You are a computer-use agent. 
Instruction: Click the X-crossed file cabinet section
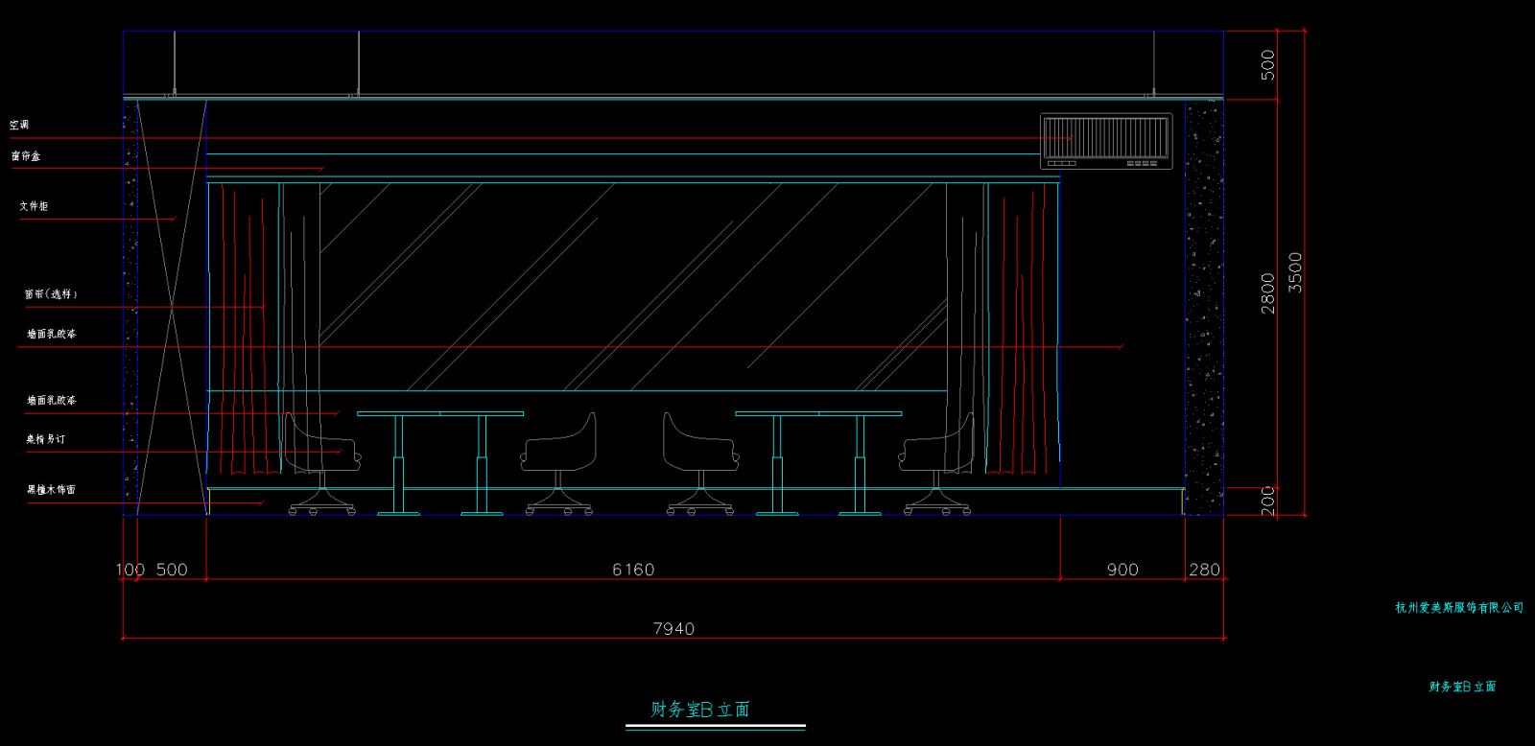pyautogui.click(x=172, y=307)
